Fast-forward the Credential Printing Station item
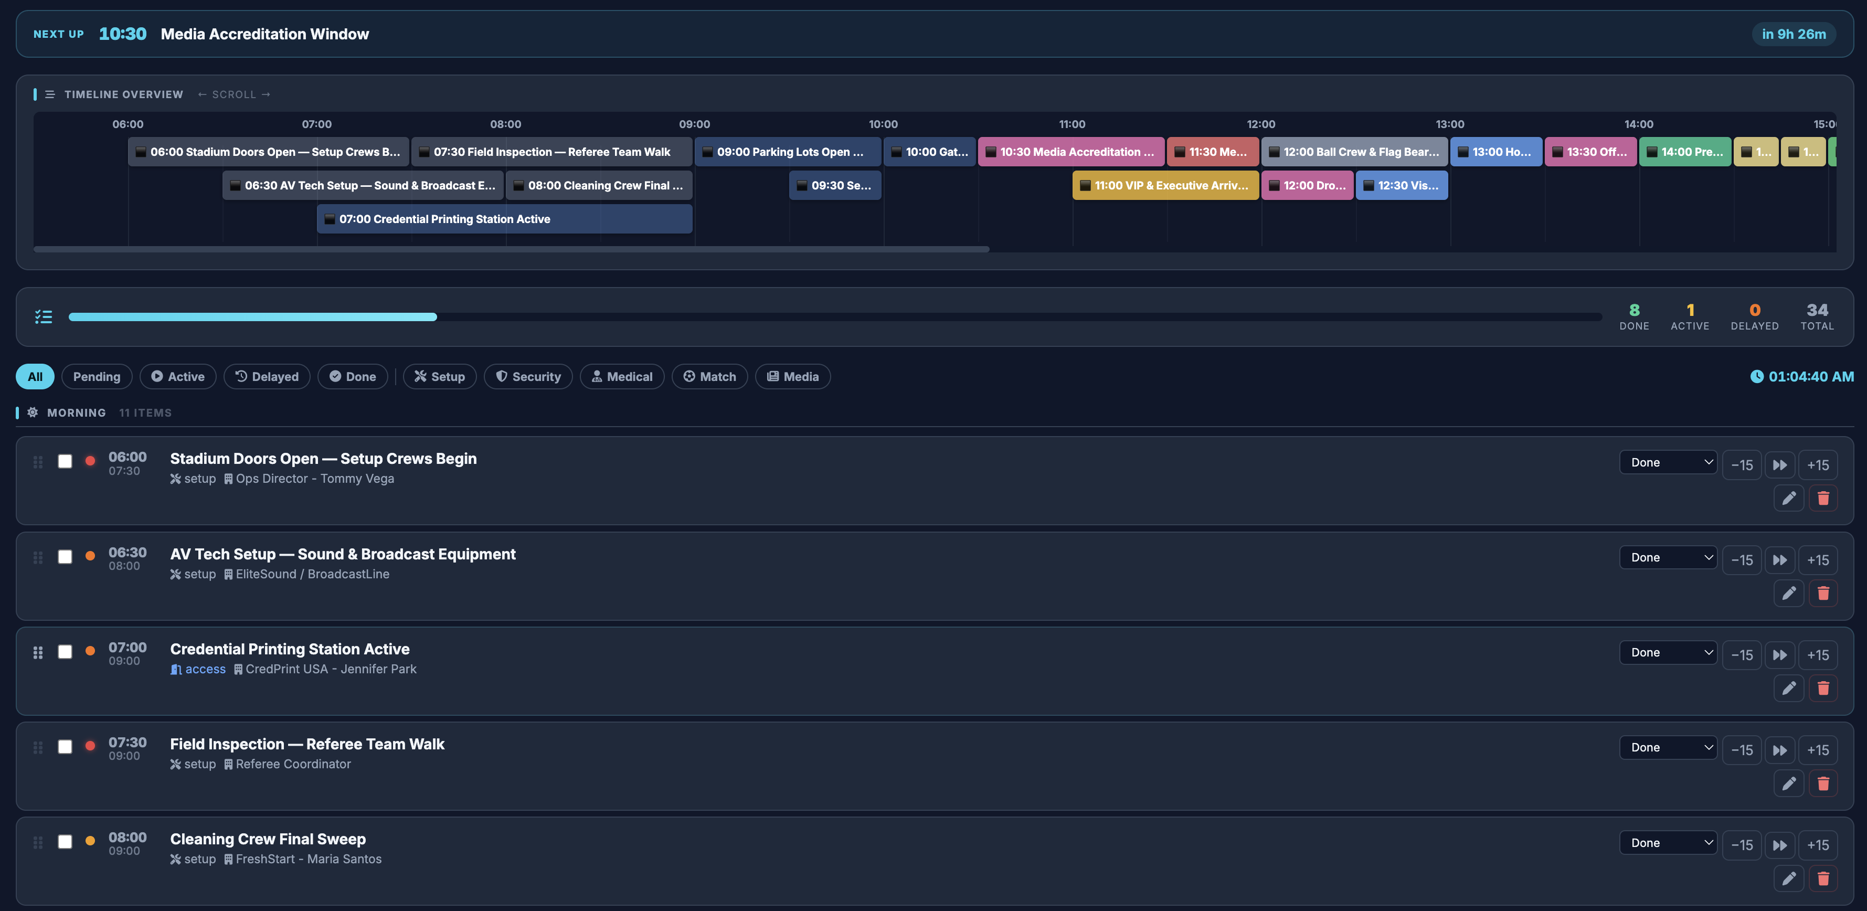This screenshot has width=1867, height=911. click(1779, 655)
